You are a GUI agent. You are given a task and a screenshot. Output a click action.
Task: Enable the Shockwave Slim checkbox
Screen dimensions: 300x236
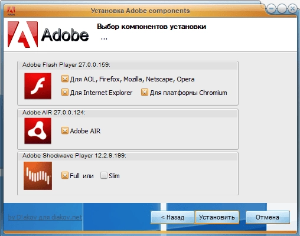[104, 175]
